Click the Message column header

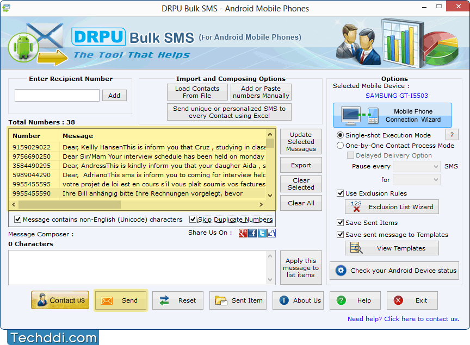163,136
